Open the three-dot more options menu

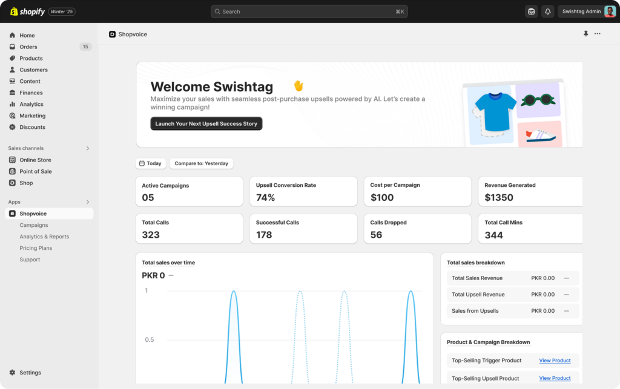[598, 34]
